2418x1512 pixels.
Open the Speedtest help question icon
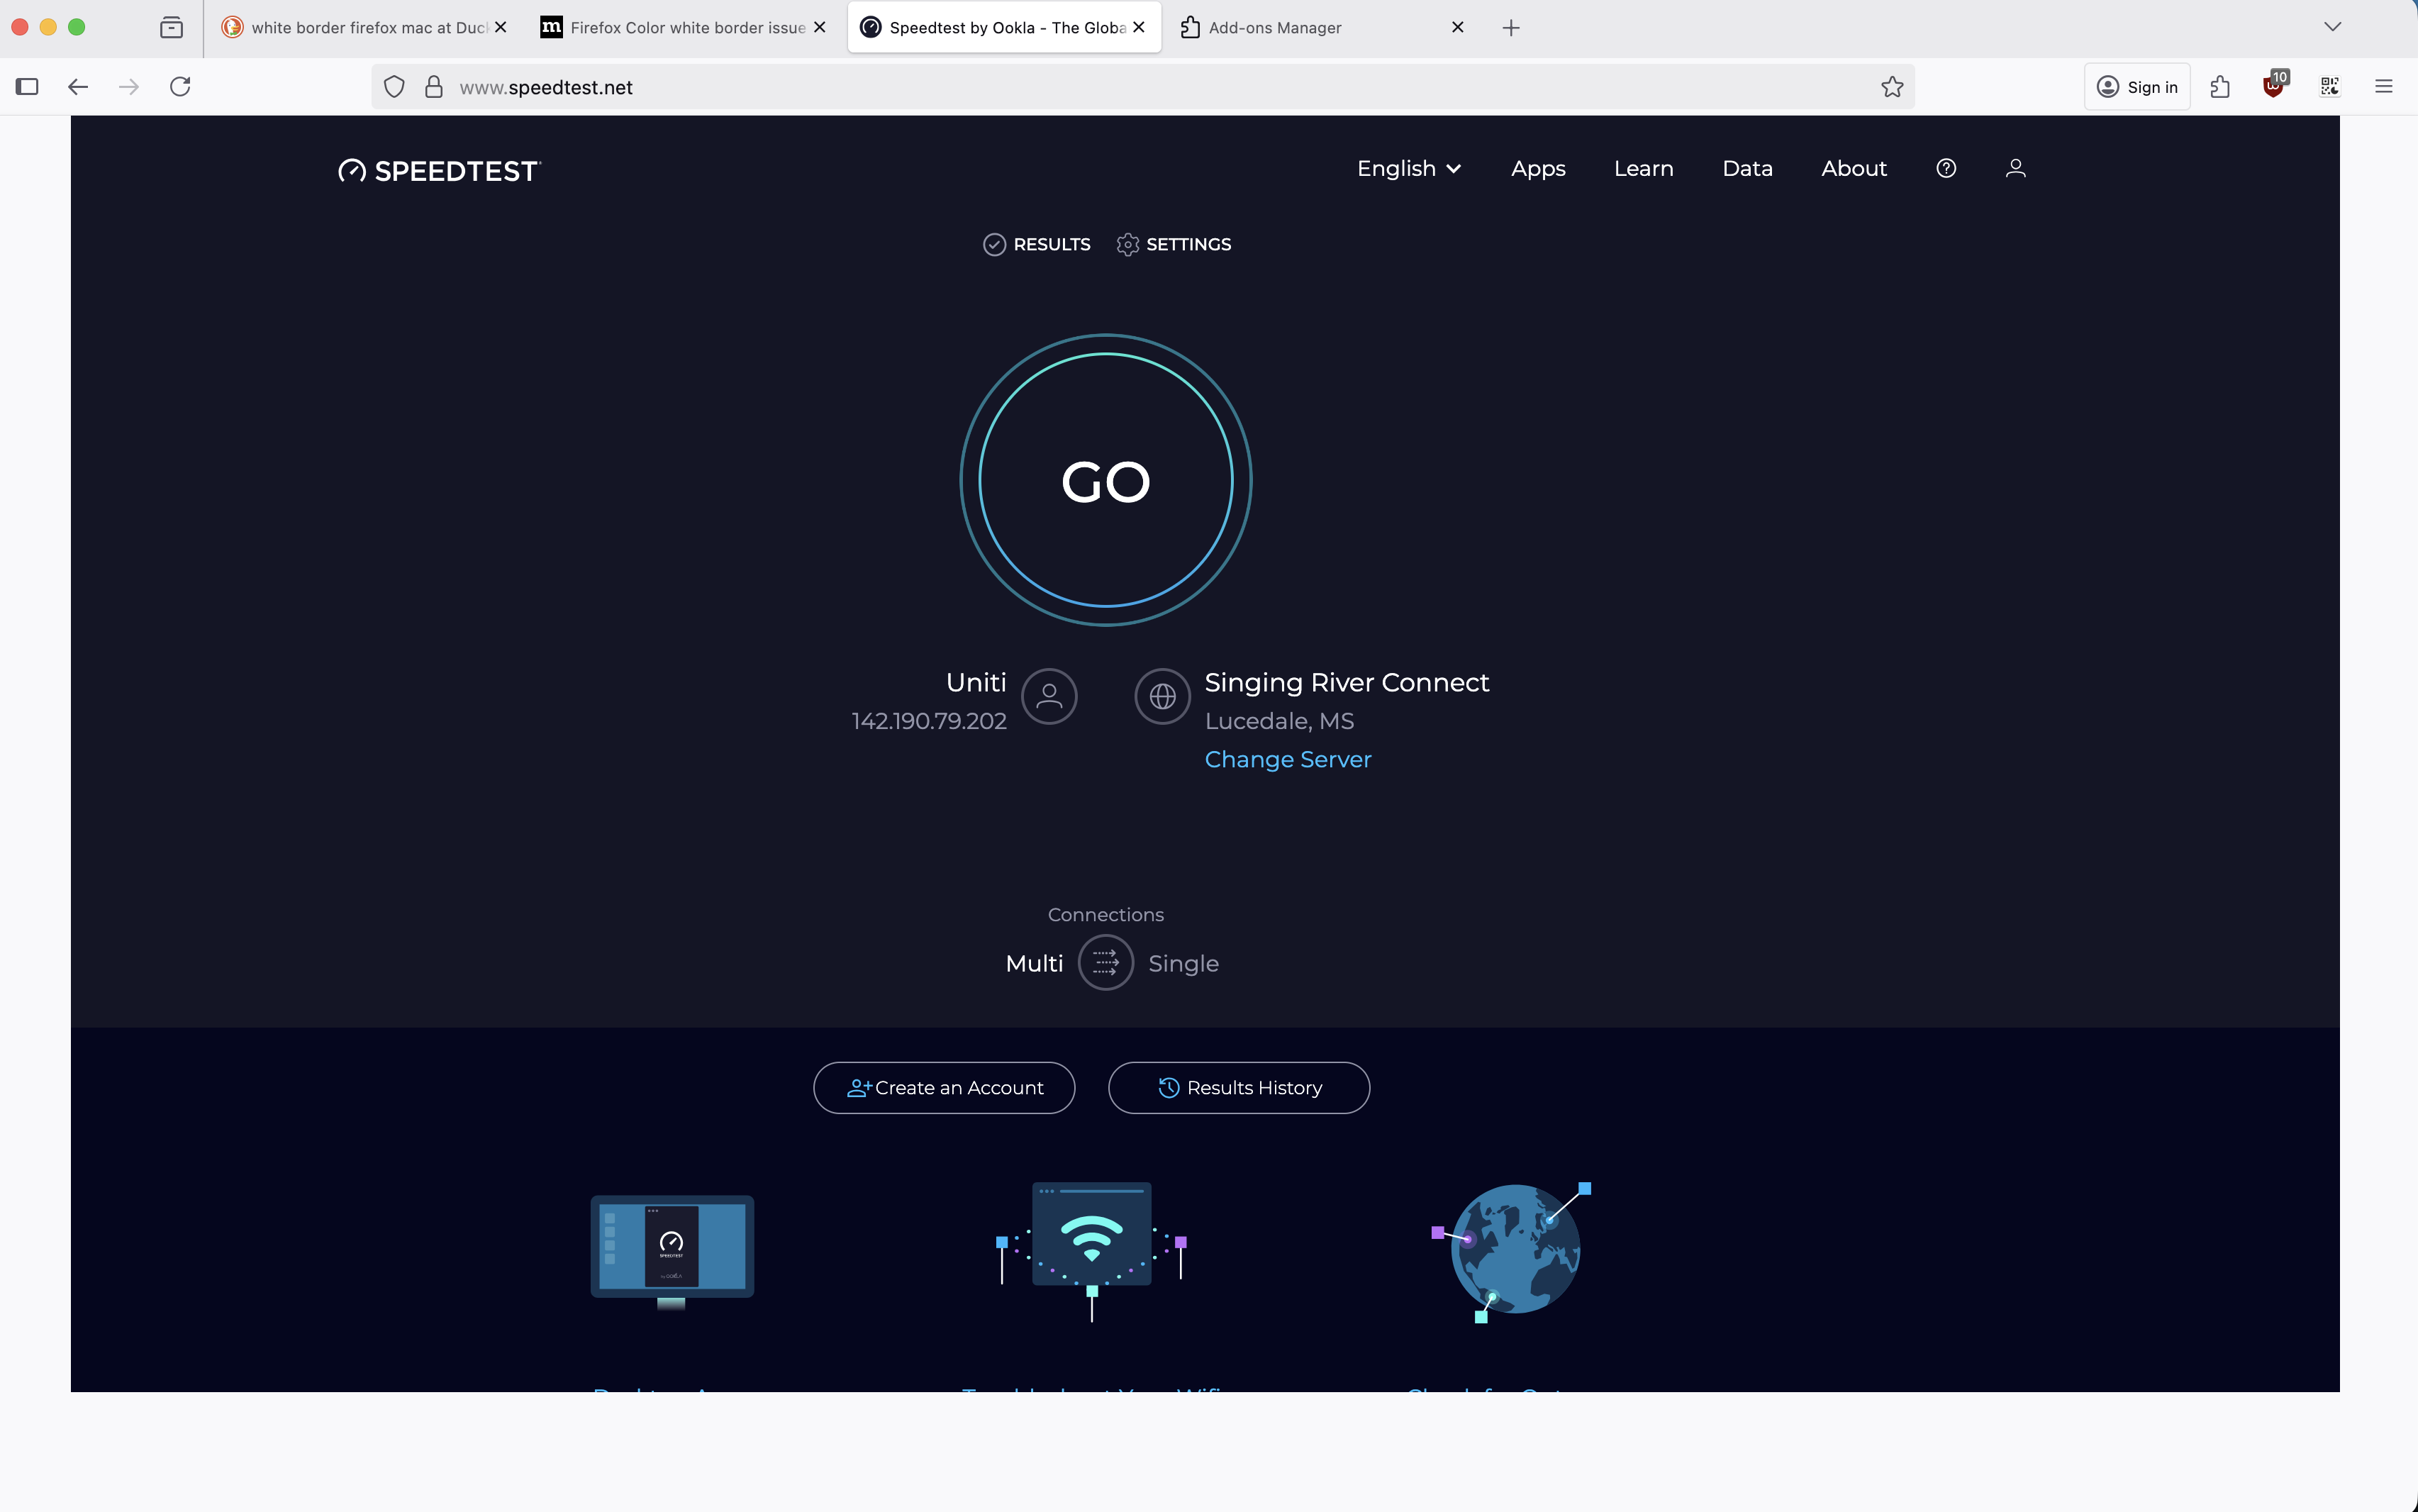pyautogui.click(x=1945, y=168)
